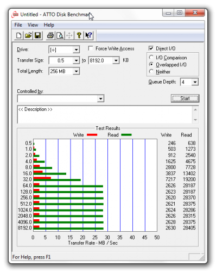Click the red Write legend swatch
The width and height of the screenshot is (216, 272).
92,135
